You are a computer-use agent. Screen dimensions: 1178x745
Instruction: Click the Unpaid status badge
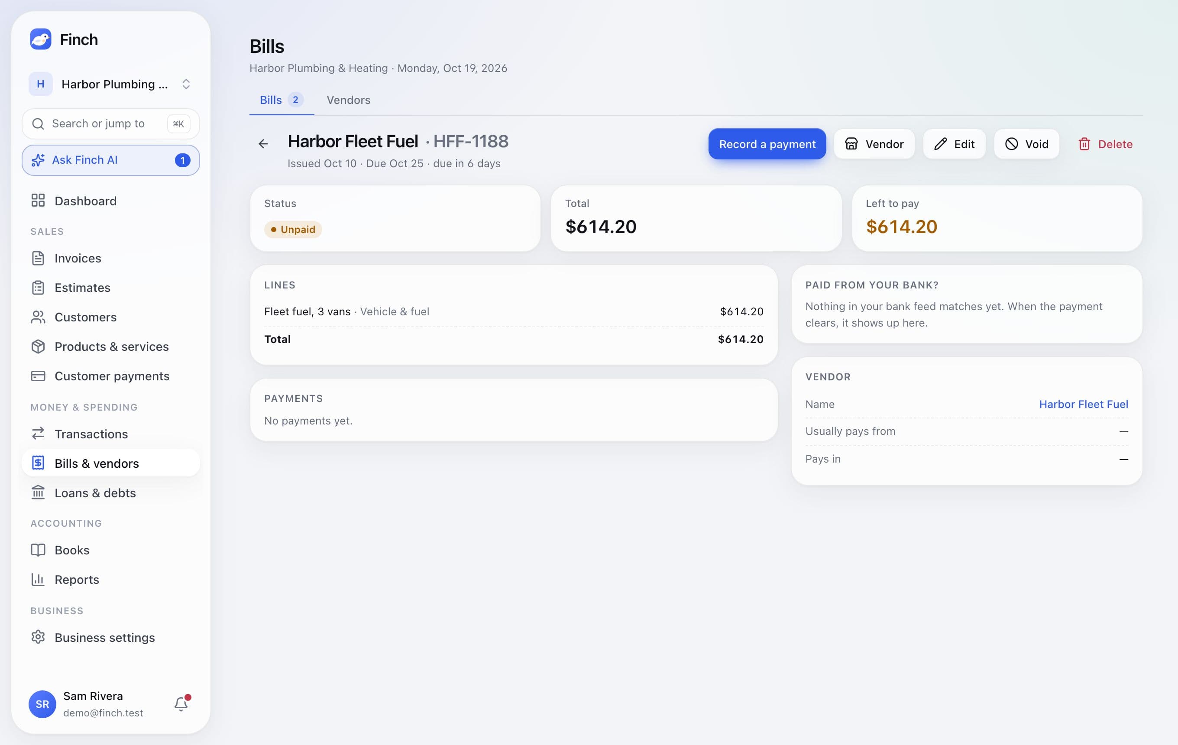pos(292,230)
